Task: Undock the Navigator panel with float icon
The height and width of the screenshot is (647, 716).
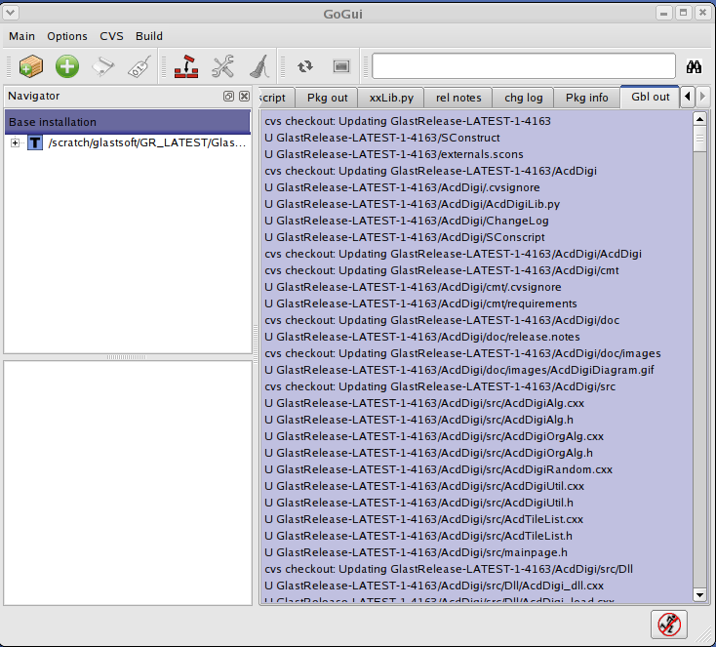Action: (x=228, y=96)
